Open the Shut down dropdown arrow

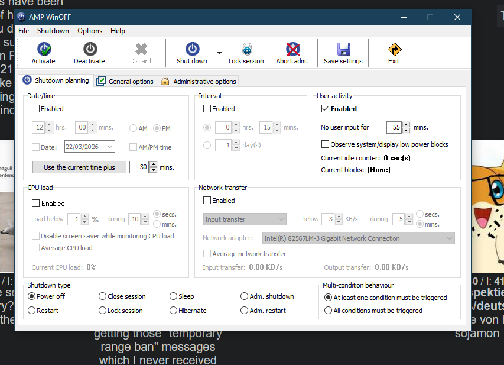(219, 53)
